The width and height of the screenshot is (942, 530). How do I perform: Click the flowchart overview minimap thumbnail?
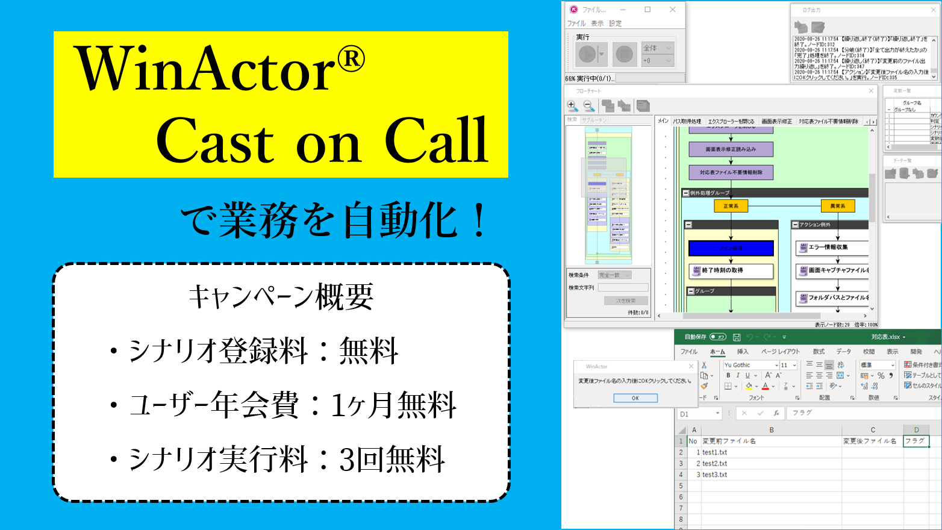[x=608, y=195]
